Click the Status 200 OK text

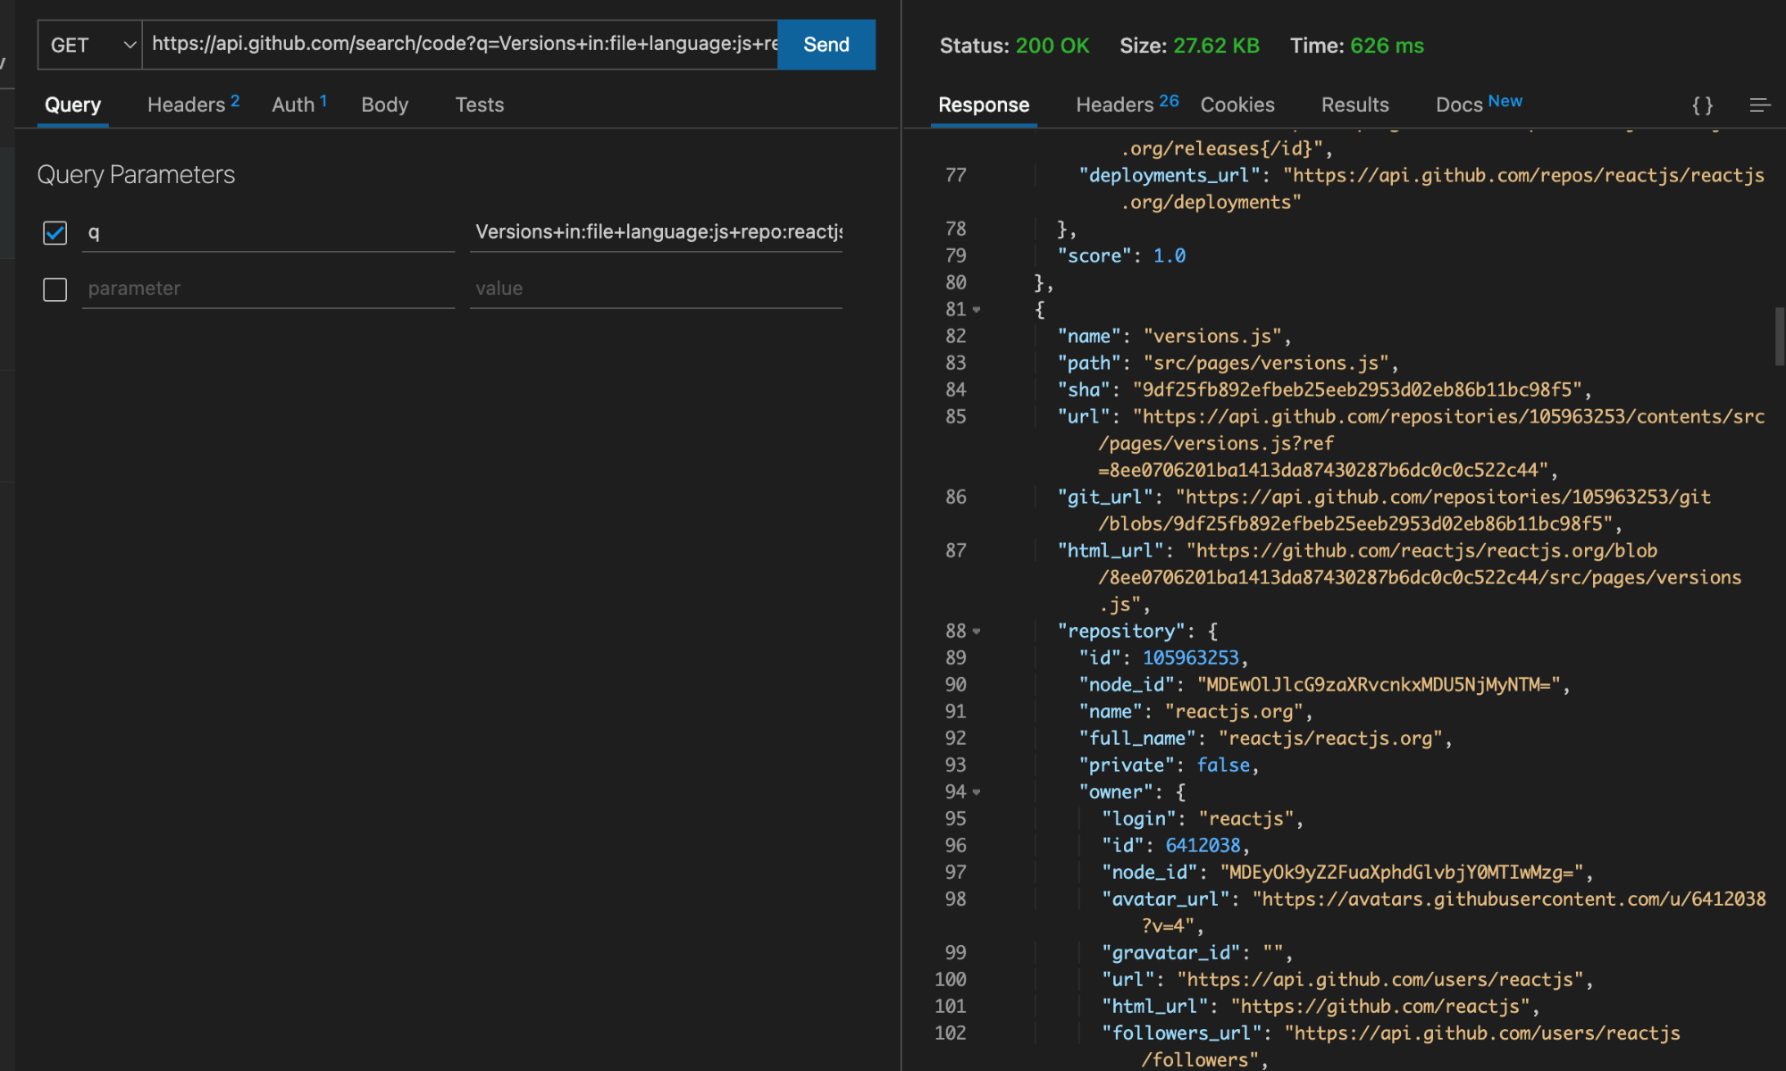[1014, 46]
